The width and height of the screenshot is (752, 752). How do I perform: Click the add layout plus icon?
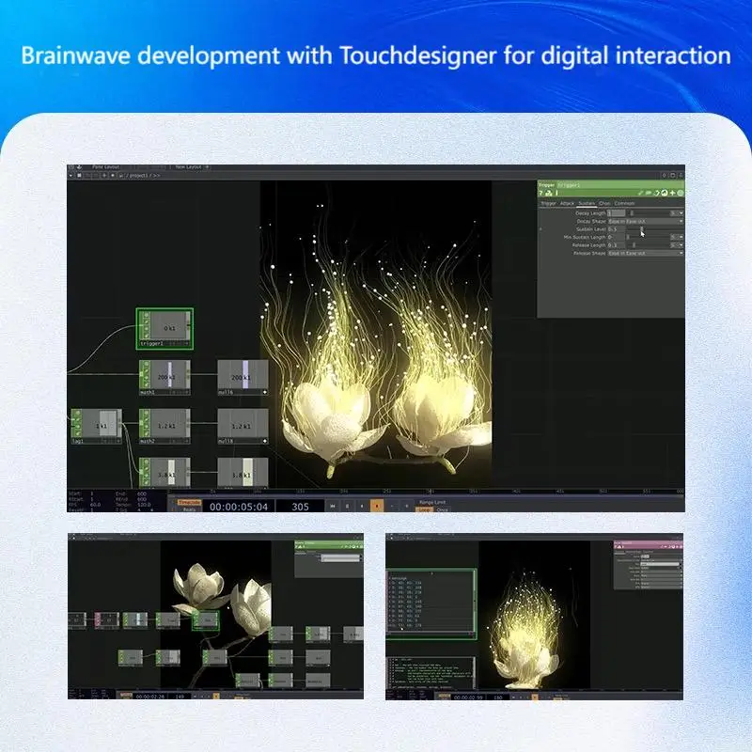[207, 167]
